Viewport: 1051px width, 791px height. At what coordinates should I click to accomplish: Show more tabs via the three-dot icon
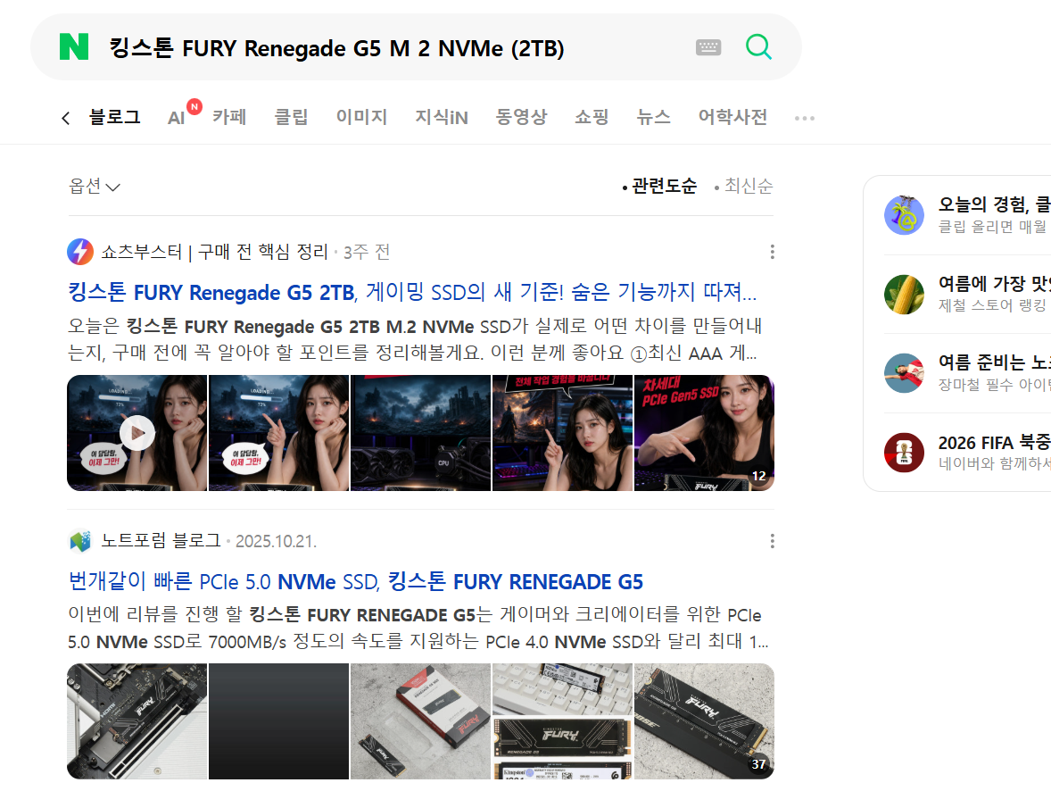pyautogui.click(x=805, y=118)
